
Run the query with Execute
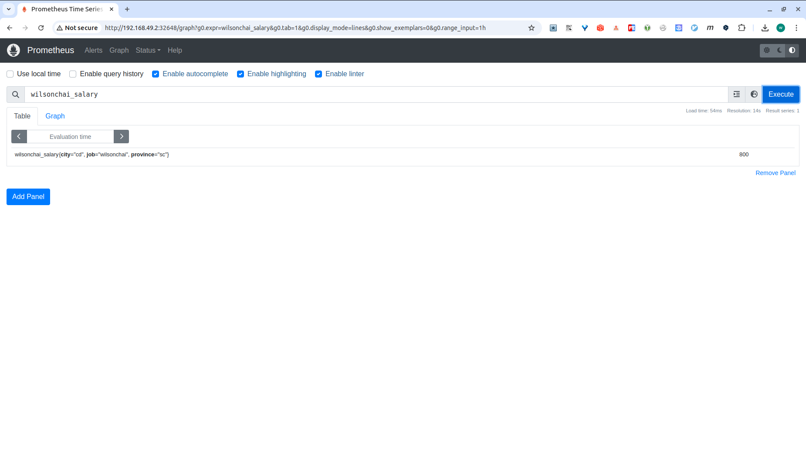(781, 94)
